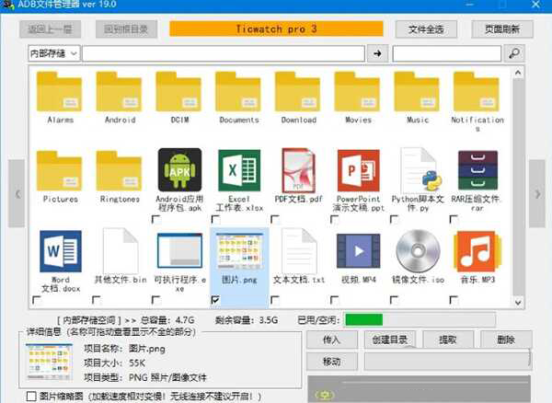Click the 页面刷新 refresh button

point(502,29)
